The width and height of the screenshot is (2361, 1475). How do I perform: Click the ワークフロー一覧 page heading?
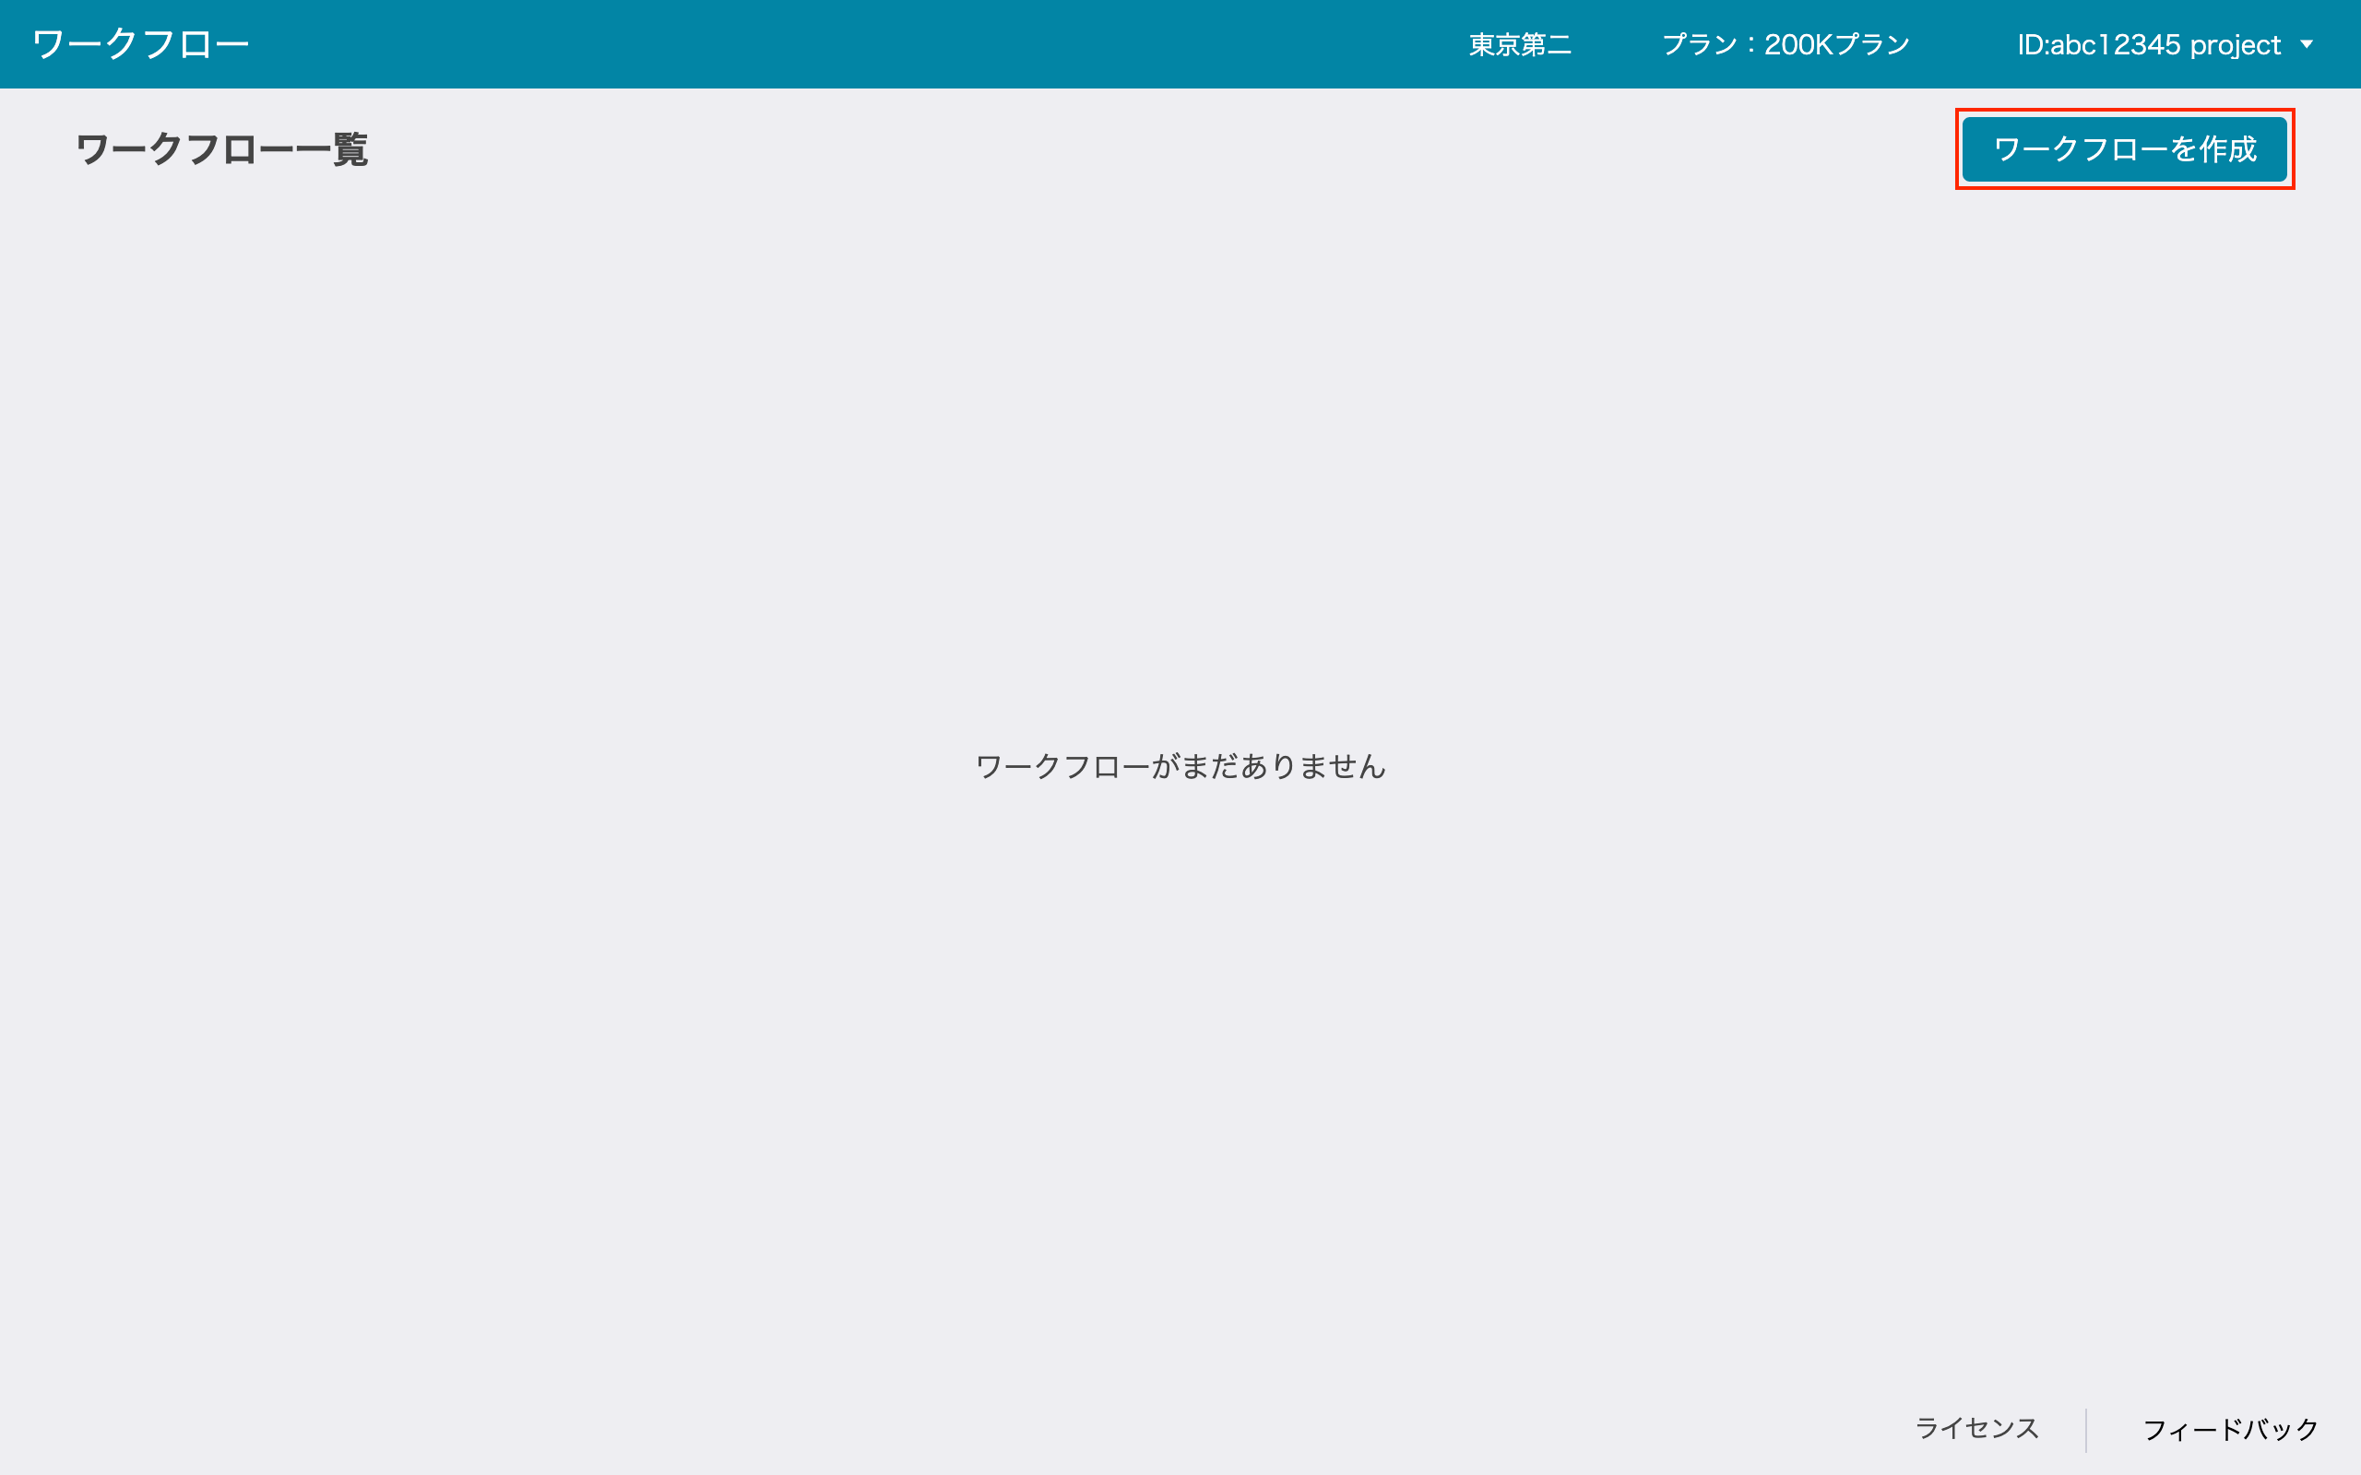coord(222,149)
